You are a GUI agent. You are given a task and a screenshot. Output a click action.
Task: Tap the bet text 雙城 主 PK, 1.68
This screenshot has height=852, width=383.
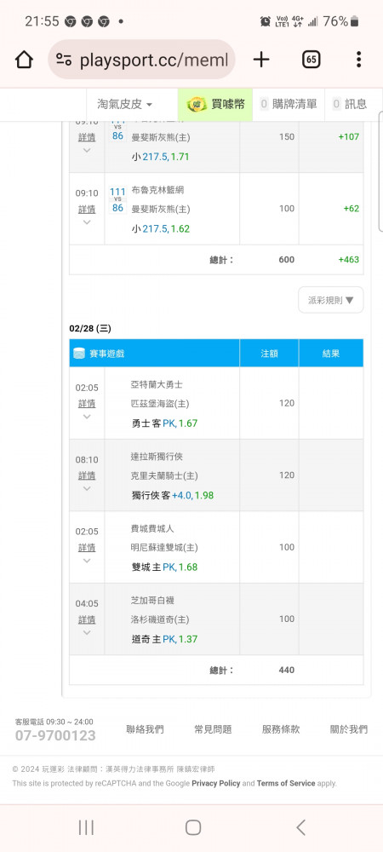pos(165,567)
